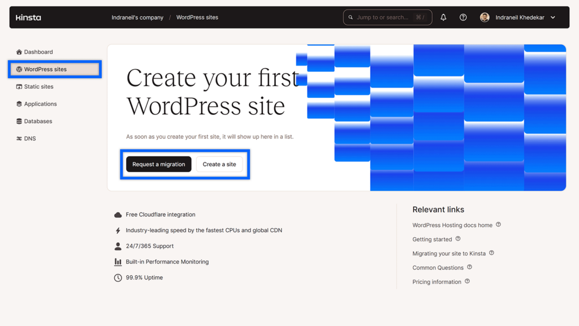Click Create your first WordPress site heading
The width and height of the screenshot is (579, 326).
point(213,92)
